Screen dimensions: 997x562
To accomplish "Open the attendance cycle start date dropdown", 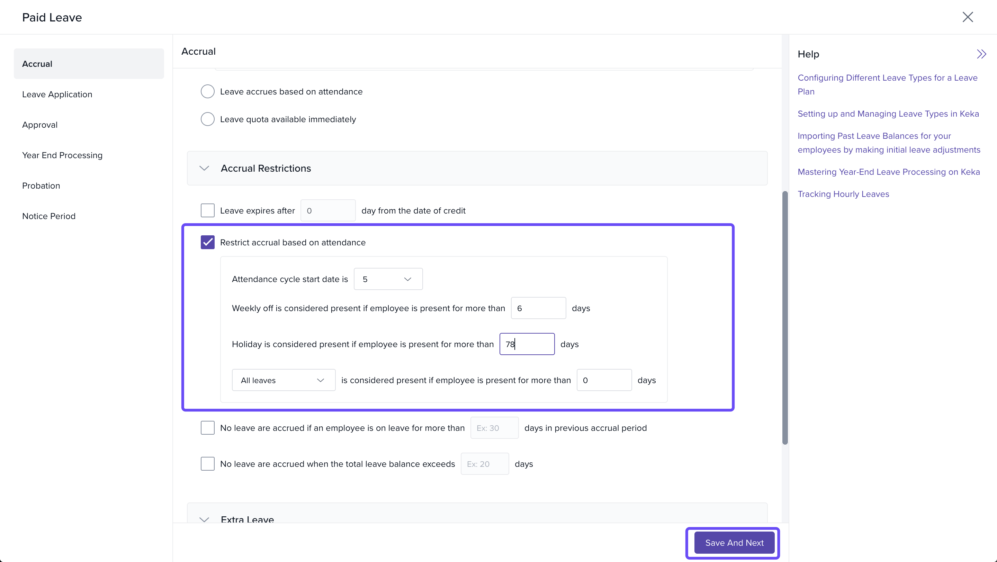I will click(388, 279).
